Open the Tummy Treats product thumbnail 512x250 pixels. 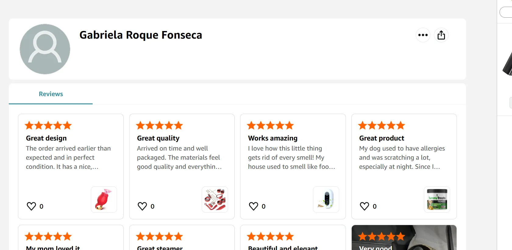[x=437, y=200]
